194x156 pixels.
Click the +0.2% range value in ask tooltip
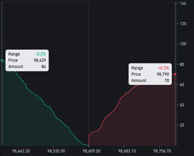[163, 68]
